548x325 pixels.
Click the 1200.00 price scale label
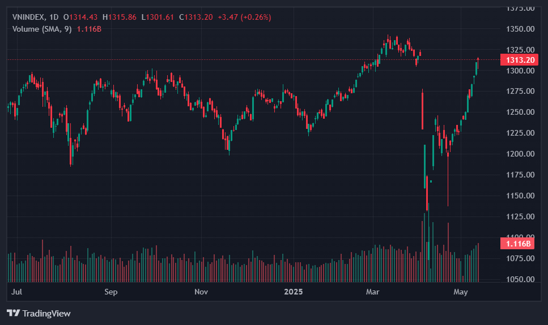pos(520,154)
